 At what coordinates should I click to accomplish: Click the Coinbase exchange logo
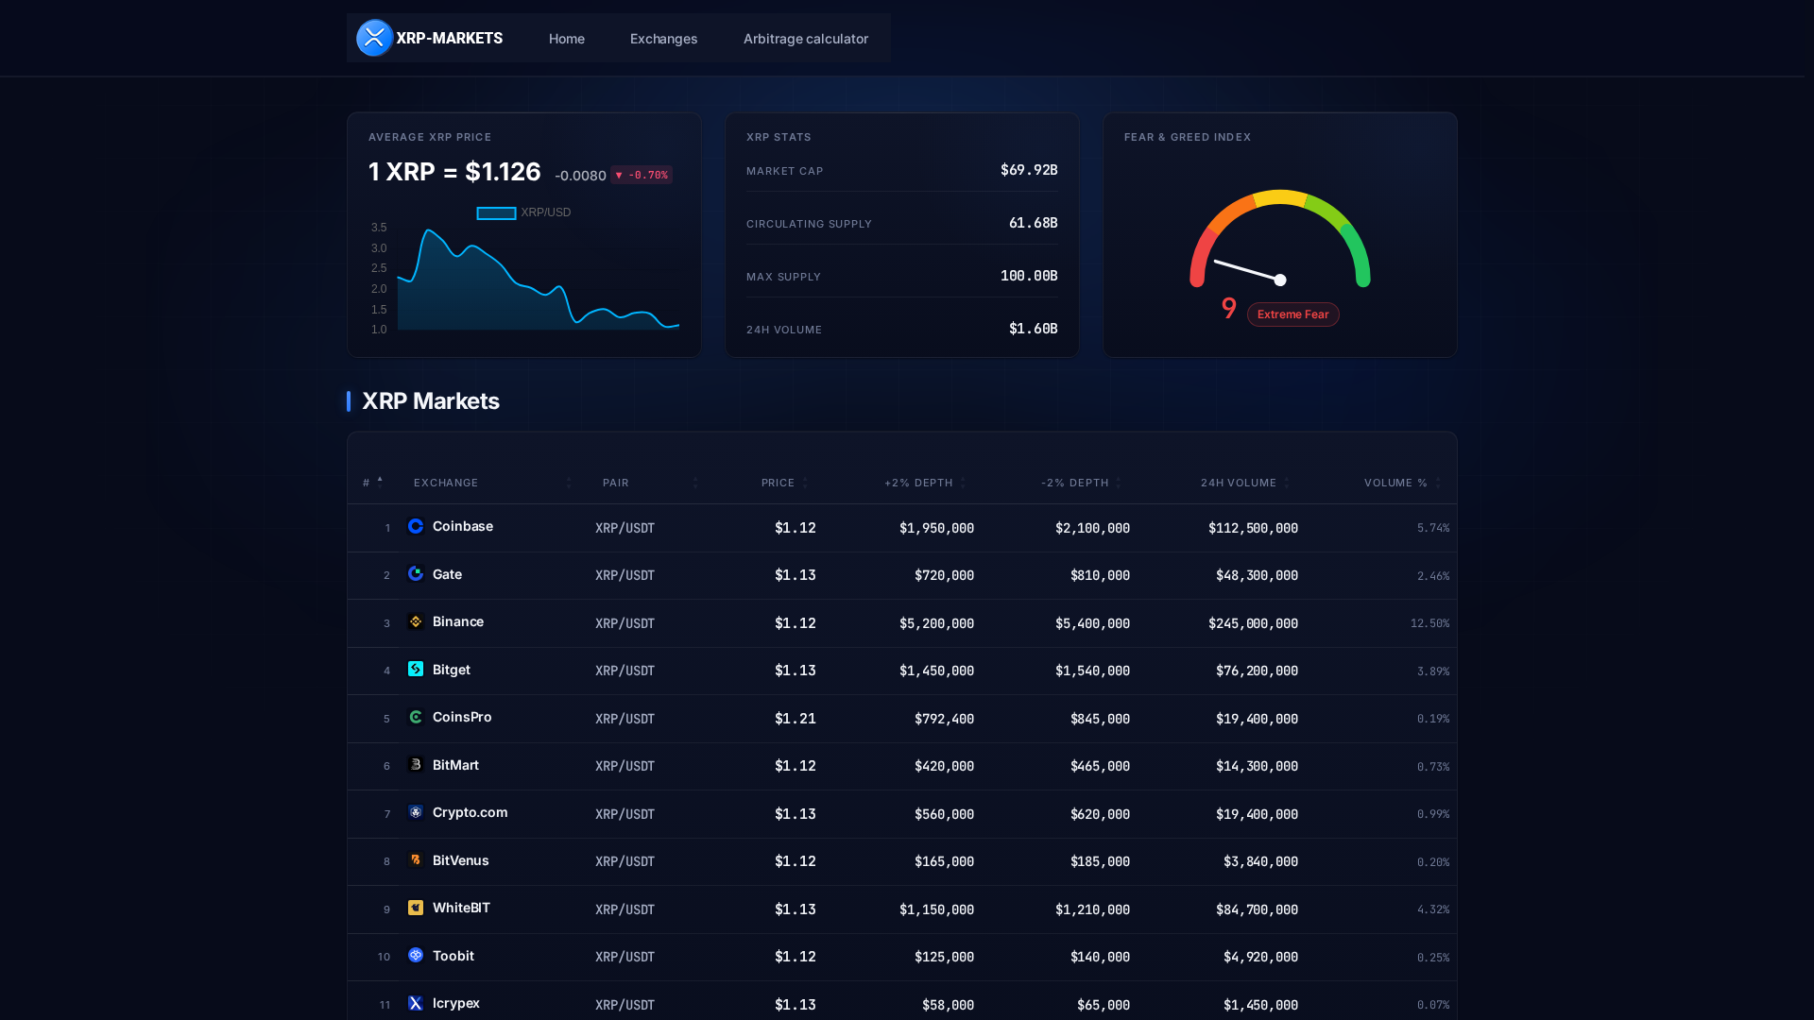pyautogui.click(x=416, y=526)
